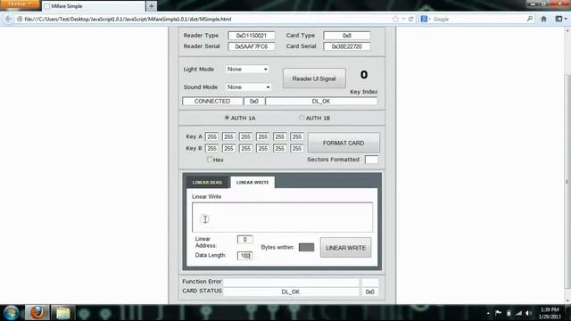Click the LINEAR WRITE button
Viewport: 571px width, 321px height.
pyautogui.click(x=345, y=248)
